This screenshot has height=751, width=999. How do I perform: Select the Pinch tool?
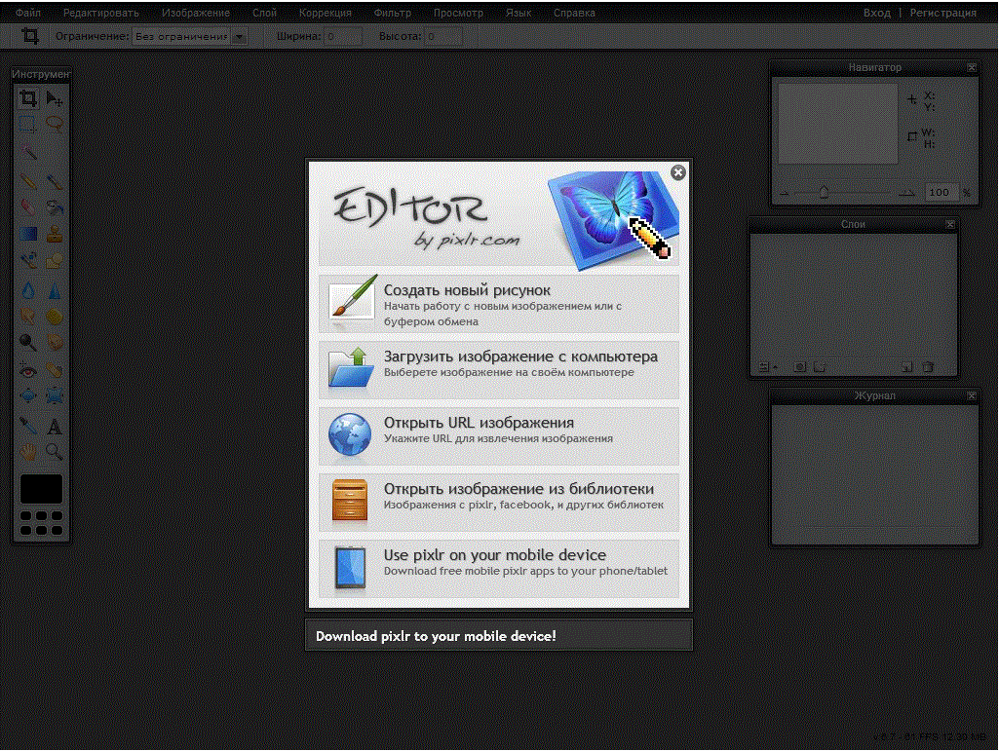pos(55,396)
